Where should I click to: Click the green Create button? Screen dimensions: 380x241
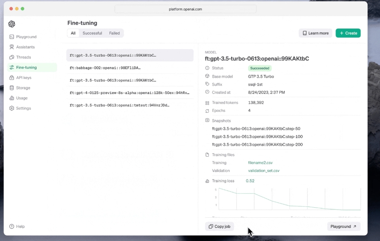[x=348, y=33]
